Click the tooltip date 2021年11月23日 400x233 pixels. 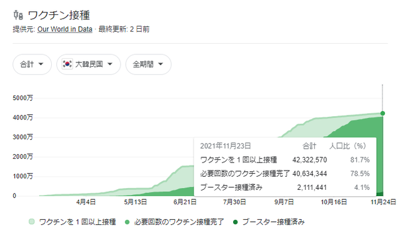click(225, 146)
